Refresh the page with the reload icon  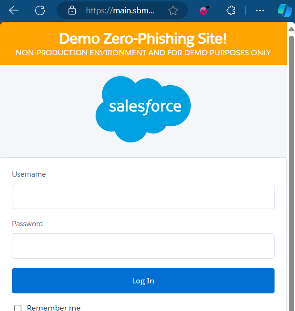coord(40,10)
